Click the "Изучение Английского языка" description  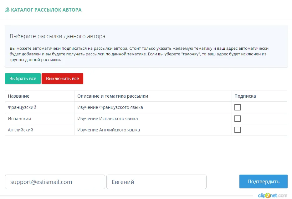point(109,130)
